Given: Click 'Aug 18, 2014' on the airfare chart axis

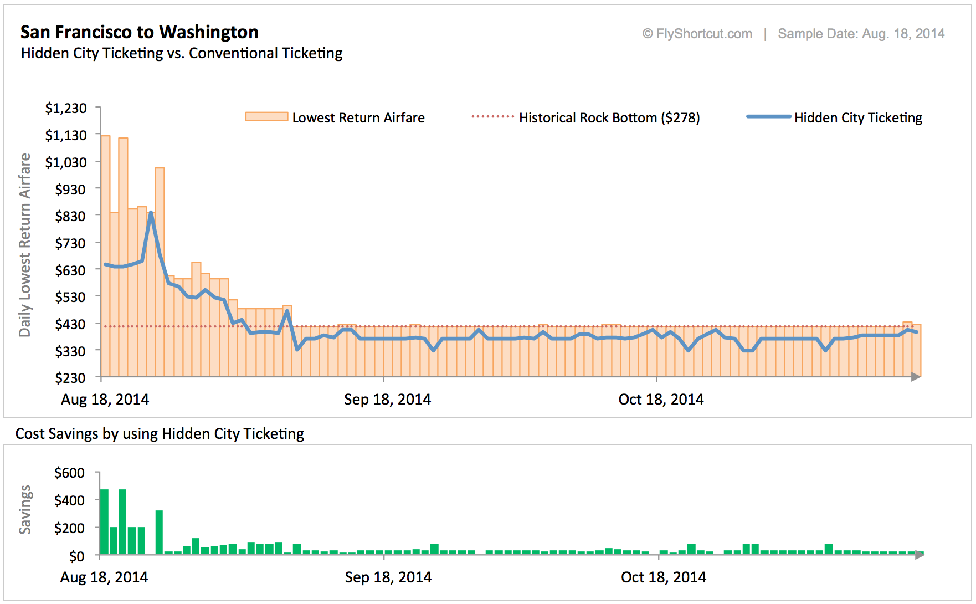Looking at the screenshot, I should pos(105,400).
